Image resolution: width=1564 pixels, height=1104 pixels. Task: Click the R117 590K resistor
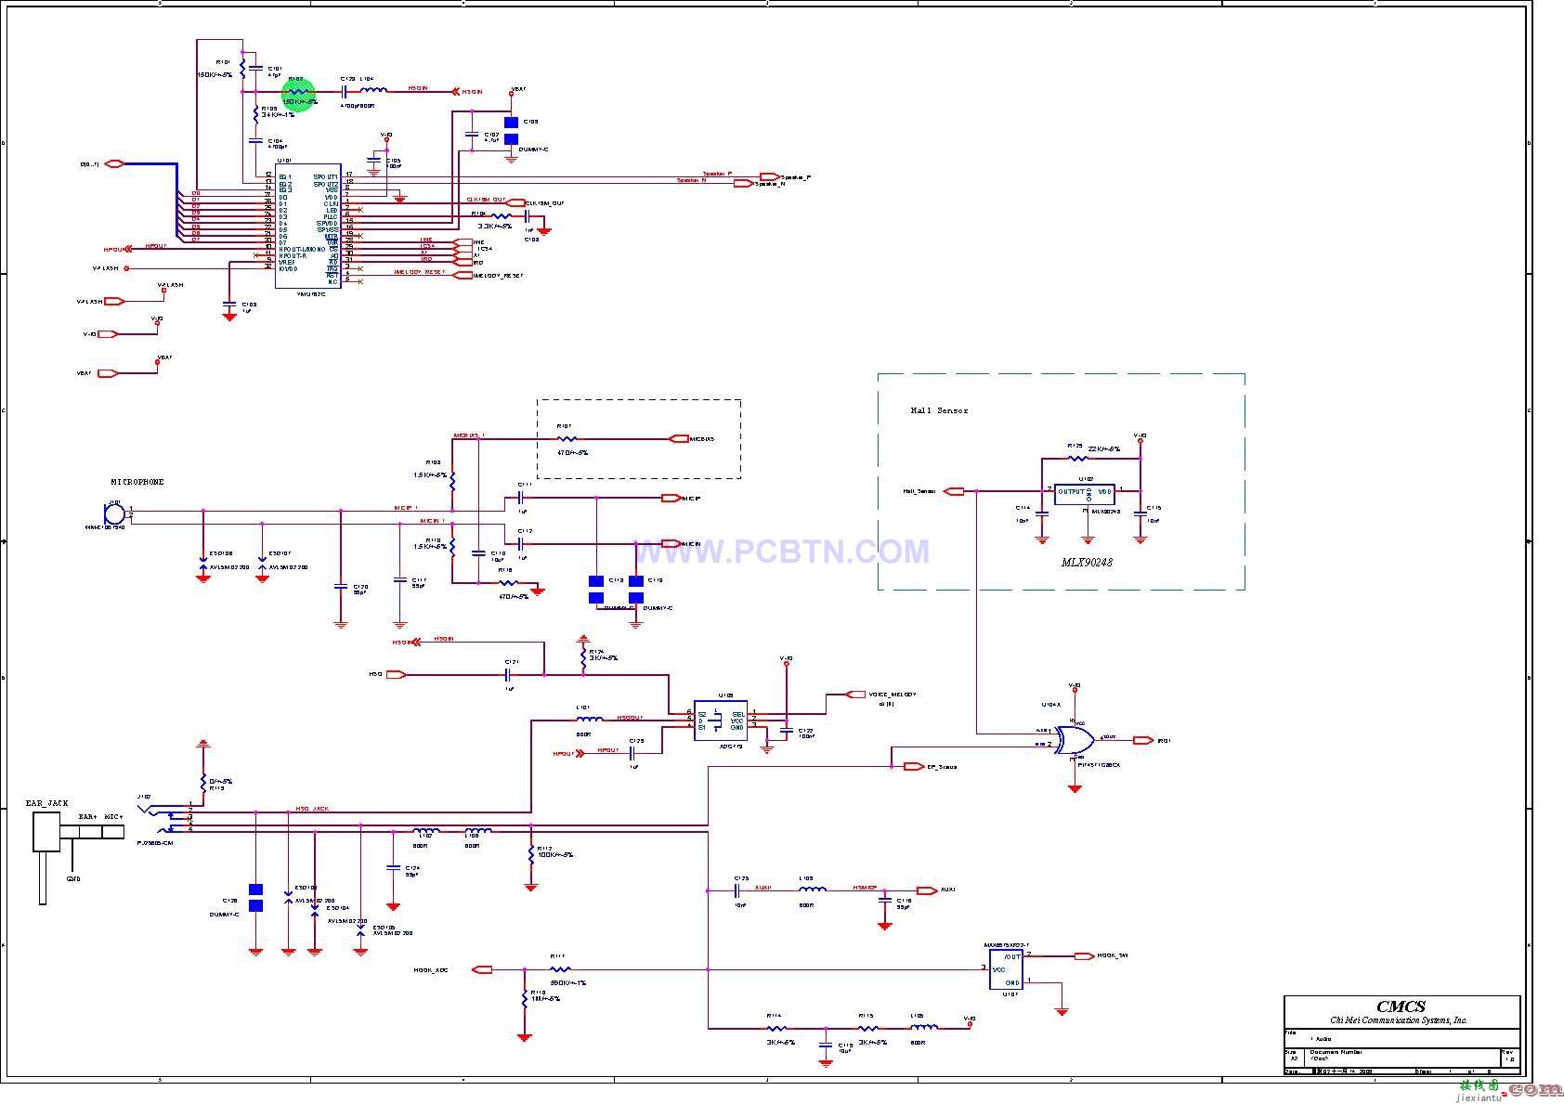pos(560,969)
